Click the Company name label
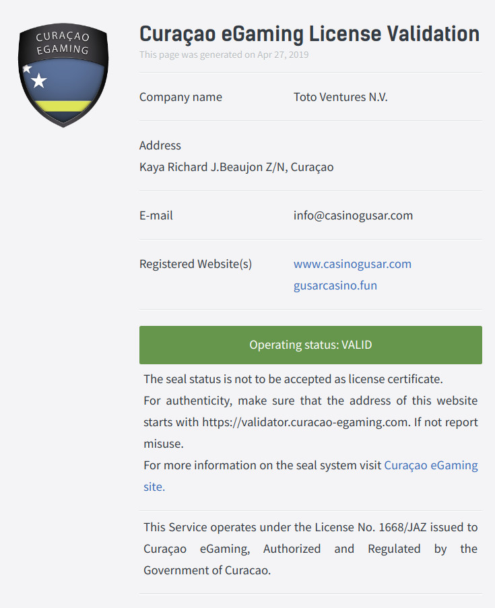495x608 pixels. point(180,97)
